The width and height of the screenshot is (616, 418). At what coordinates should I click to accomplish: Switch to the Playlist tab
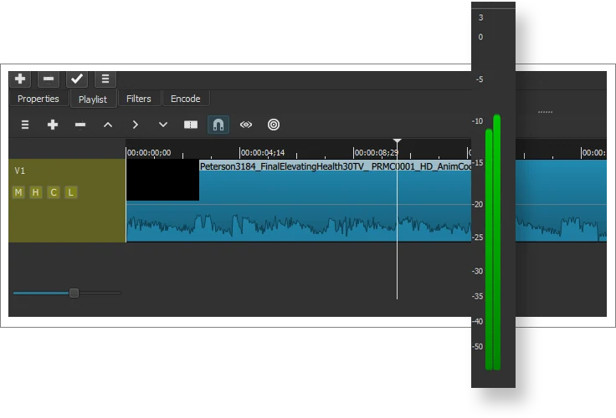coord(93,99)
